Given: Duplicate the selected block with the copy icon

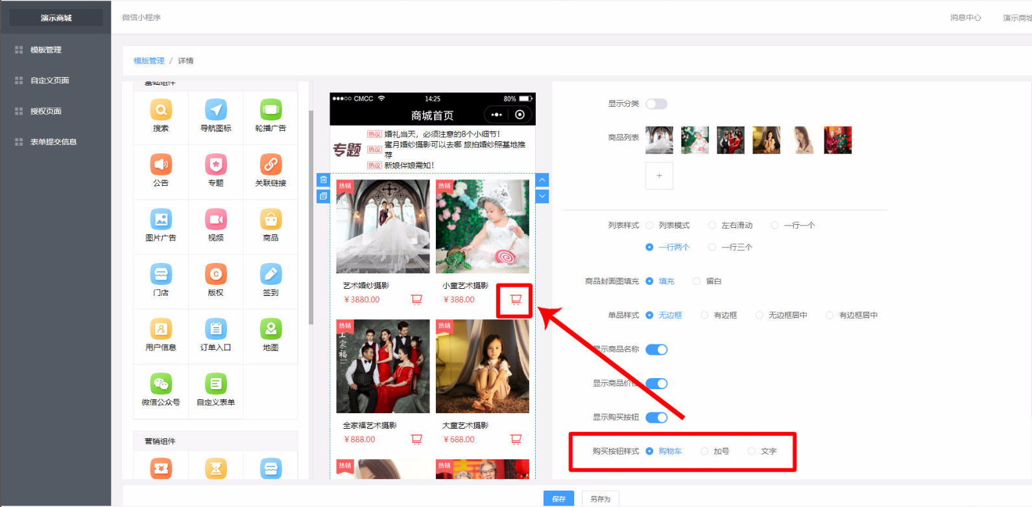Looking at the screenshot, I should pos(323,196).
